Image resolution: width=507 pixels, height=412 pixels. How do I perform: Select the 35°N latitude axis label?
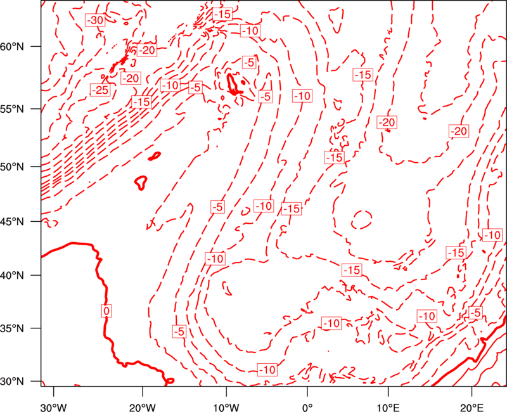click(x=12, y=328)
